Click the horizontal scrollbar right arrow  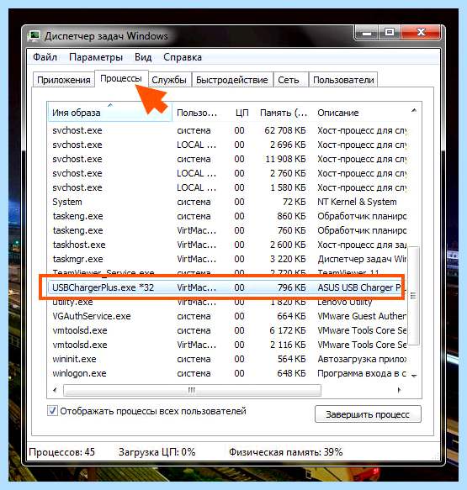pos(399,390)
